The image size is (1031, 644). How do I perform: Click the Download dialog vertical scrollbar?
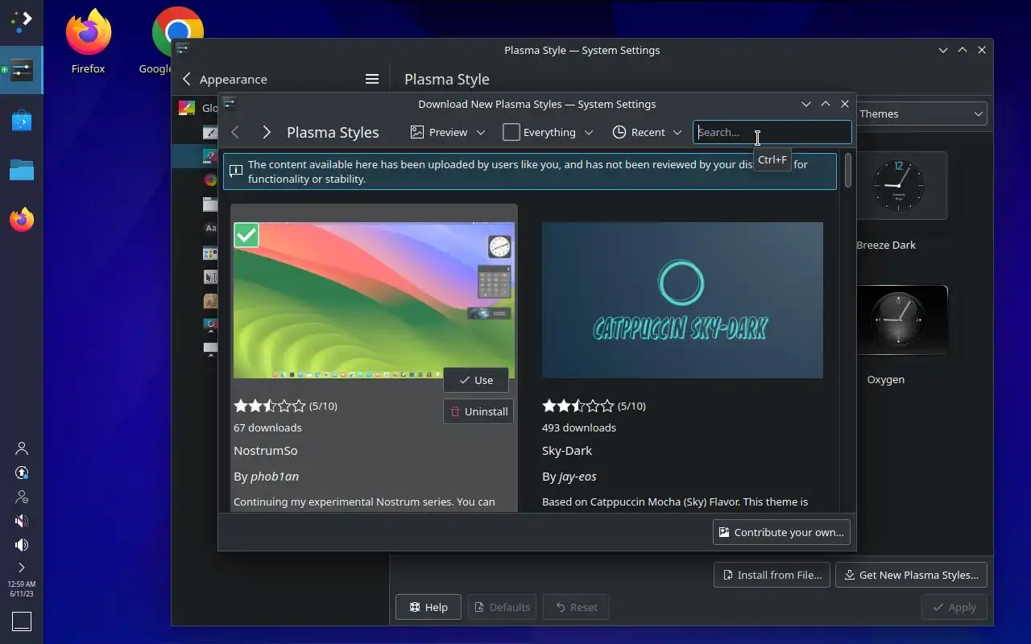pos(848,171)
